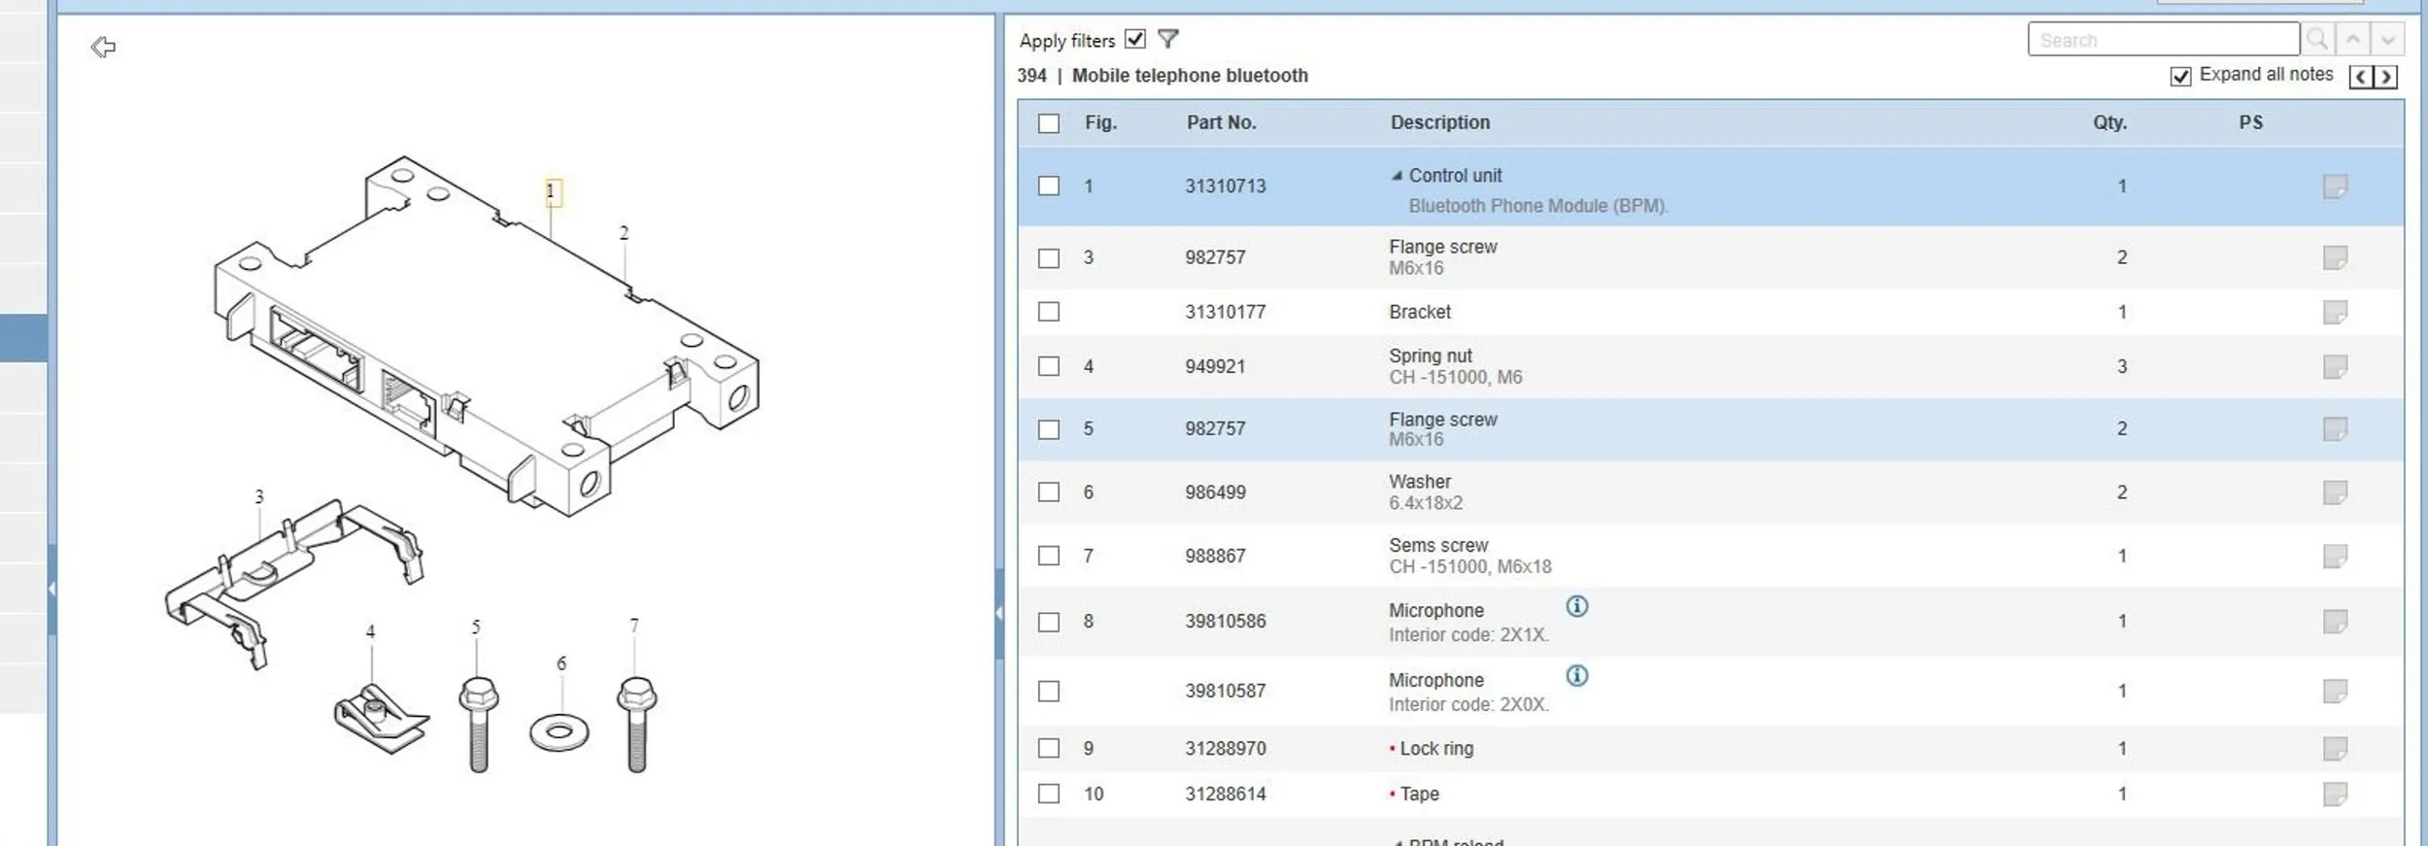Uncheck Expand all notes checkbox
The image size is (2428, 846).
tap(2180, 77)
